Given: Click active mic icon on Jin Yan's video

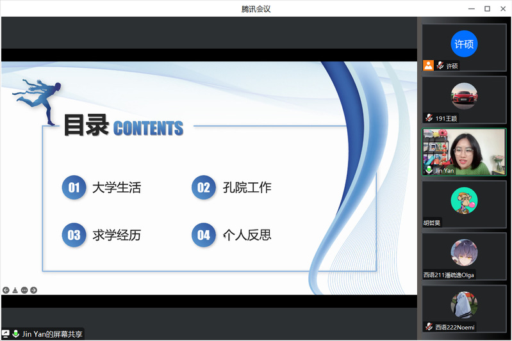Looking at the screenshot, I should click(x=429, y=170).
